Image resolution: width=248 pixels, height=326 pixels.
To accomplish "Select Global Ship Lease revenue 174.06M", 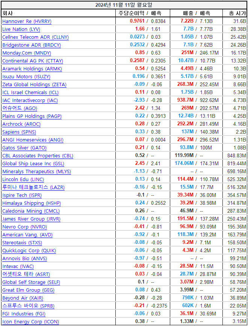I will coord(184,163).
